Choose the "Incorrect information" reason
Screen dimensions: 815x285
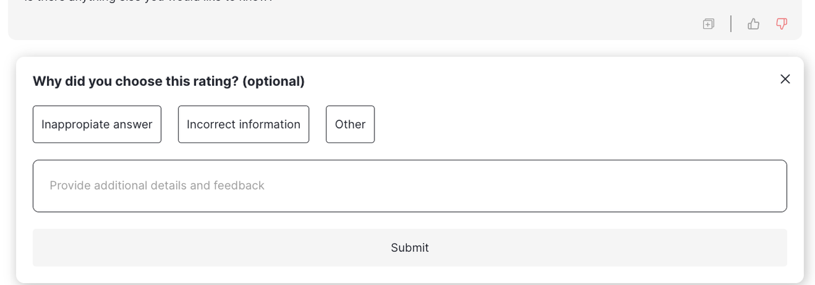click(243, 124)
